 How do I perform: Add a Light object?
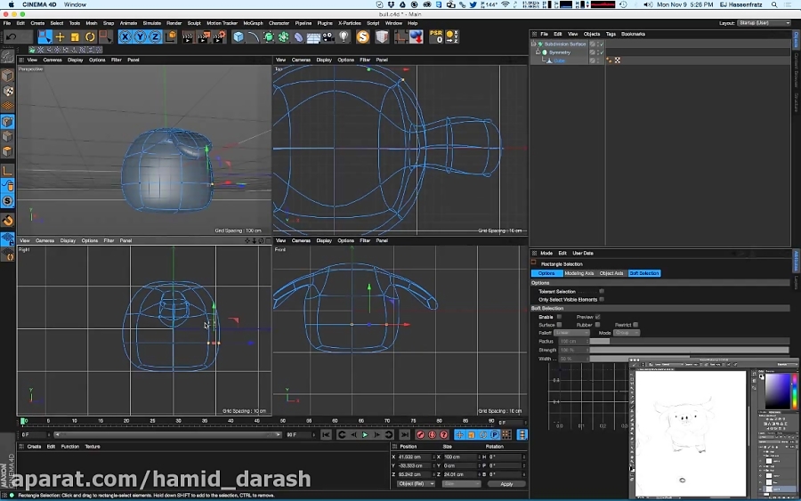344,36
